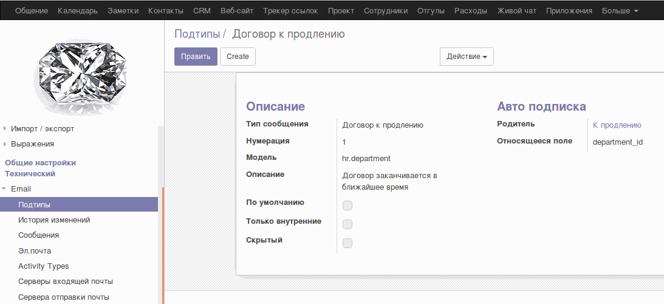Open 'Activity Types' sidebar entry
This screenshot has height=304, width=664.
click(44, 266)
